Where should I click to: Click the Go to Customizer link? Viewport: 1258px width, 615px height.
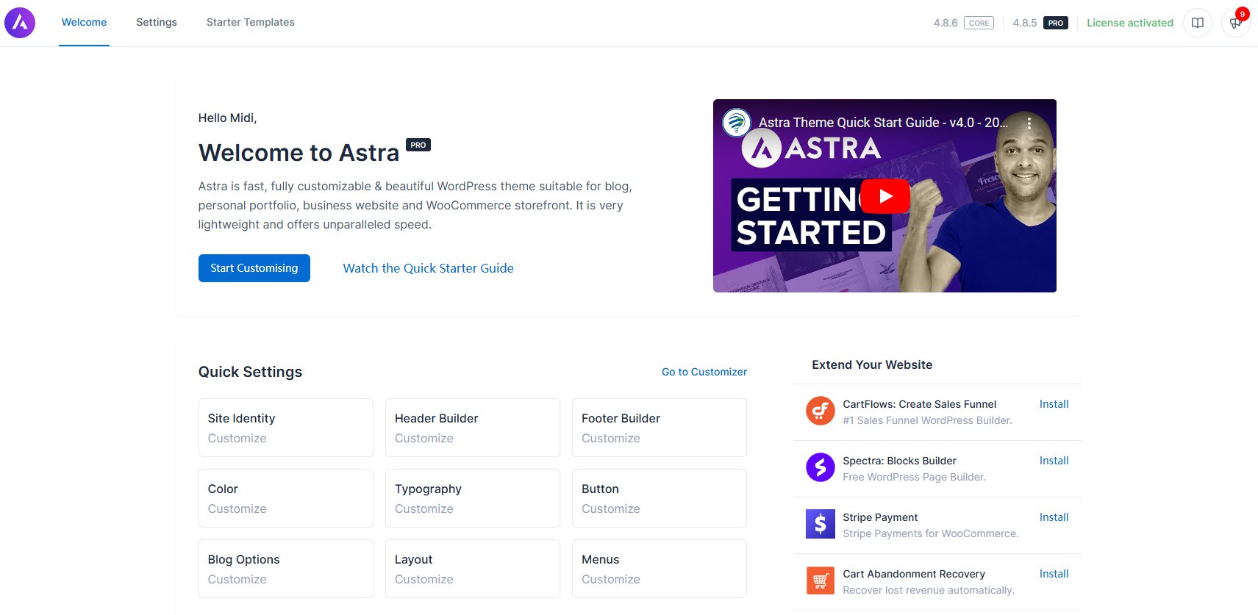coord(704,372)
